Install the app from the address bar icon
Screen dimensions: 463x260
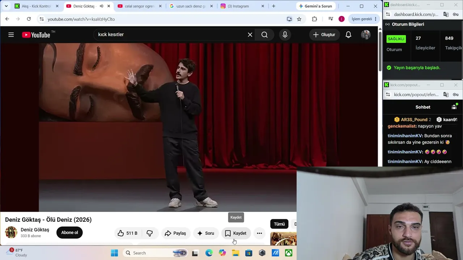pyautogui.click(x=289, y=19)
